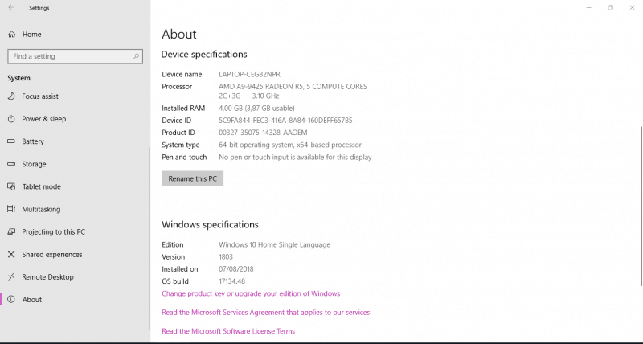Image resolution: width=643 pixels, height=344 pixels.
Task: Open Shared experiences page
Action: coord(52,254)
